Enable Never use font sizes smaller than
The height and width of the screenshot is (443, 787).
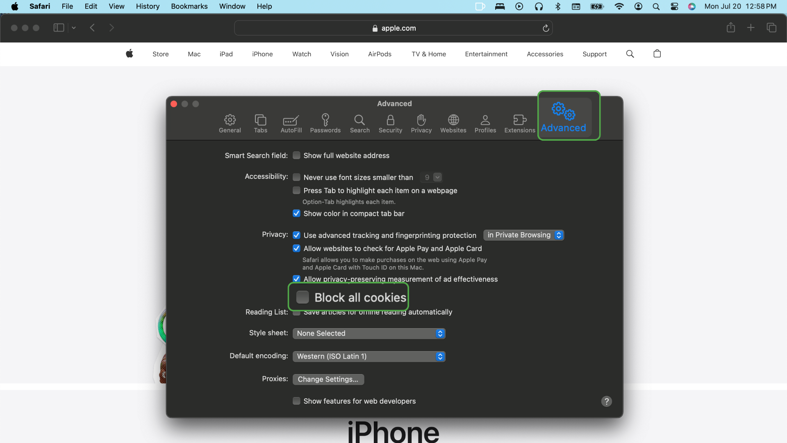point(296,177)
